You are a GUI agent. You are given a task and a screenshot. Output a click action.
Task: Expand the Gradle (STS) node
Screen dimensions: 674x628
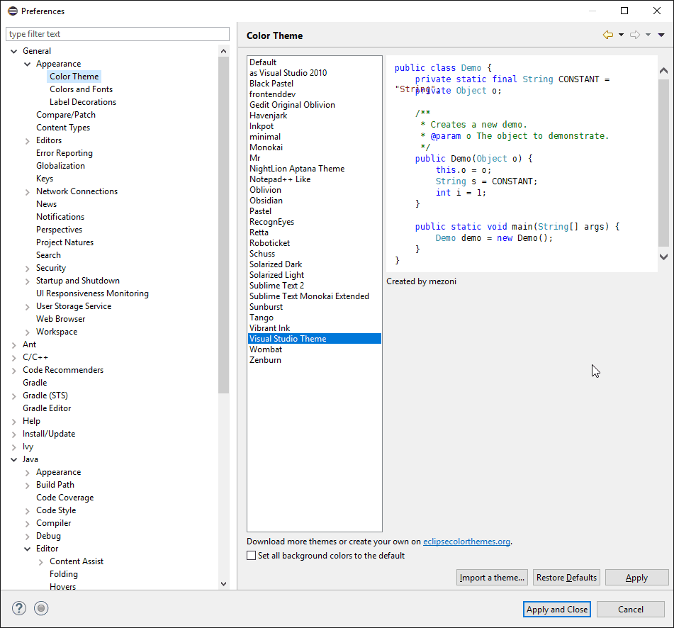13,396
